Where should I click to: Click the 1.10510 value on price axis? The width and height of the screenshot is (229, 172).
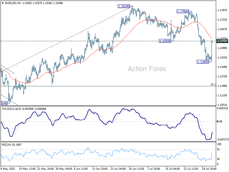click(x=222, y=105)
